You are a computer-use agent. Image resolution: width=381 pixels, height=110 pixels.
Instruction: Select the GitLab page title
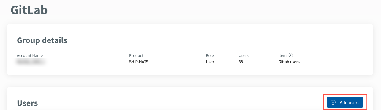[x=29, y=10]
